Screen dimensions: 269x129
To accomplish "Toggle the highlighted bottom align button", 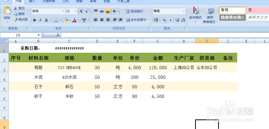I will [x=107, y=11].
